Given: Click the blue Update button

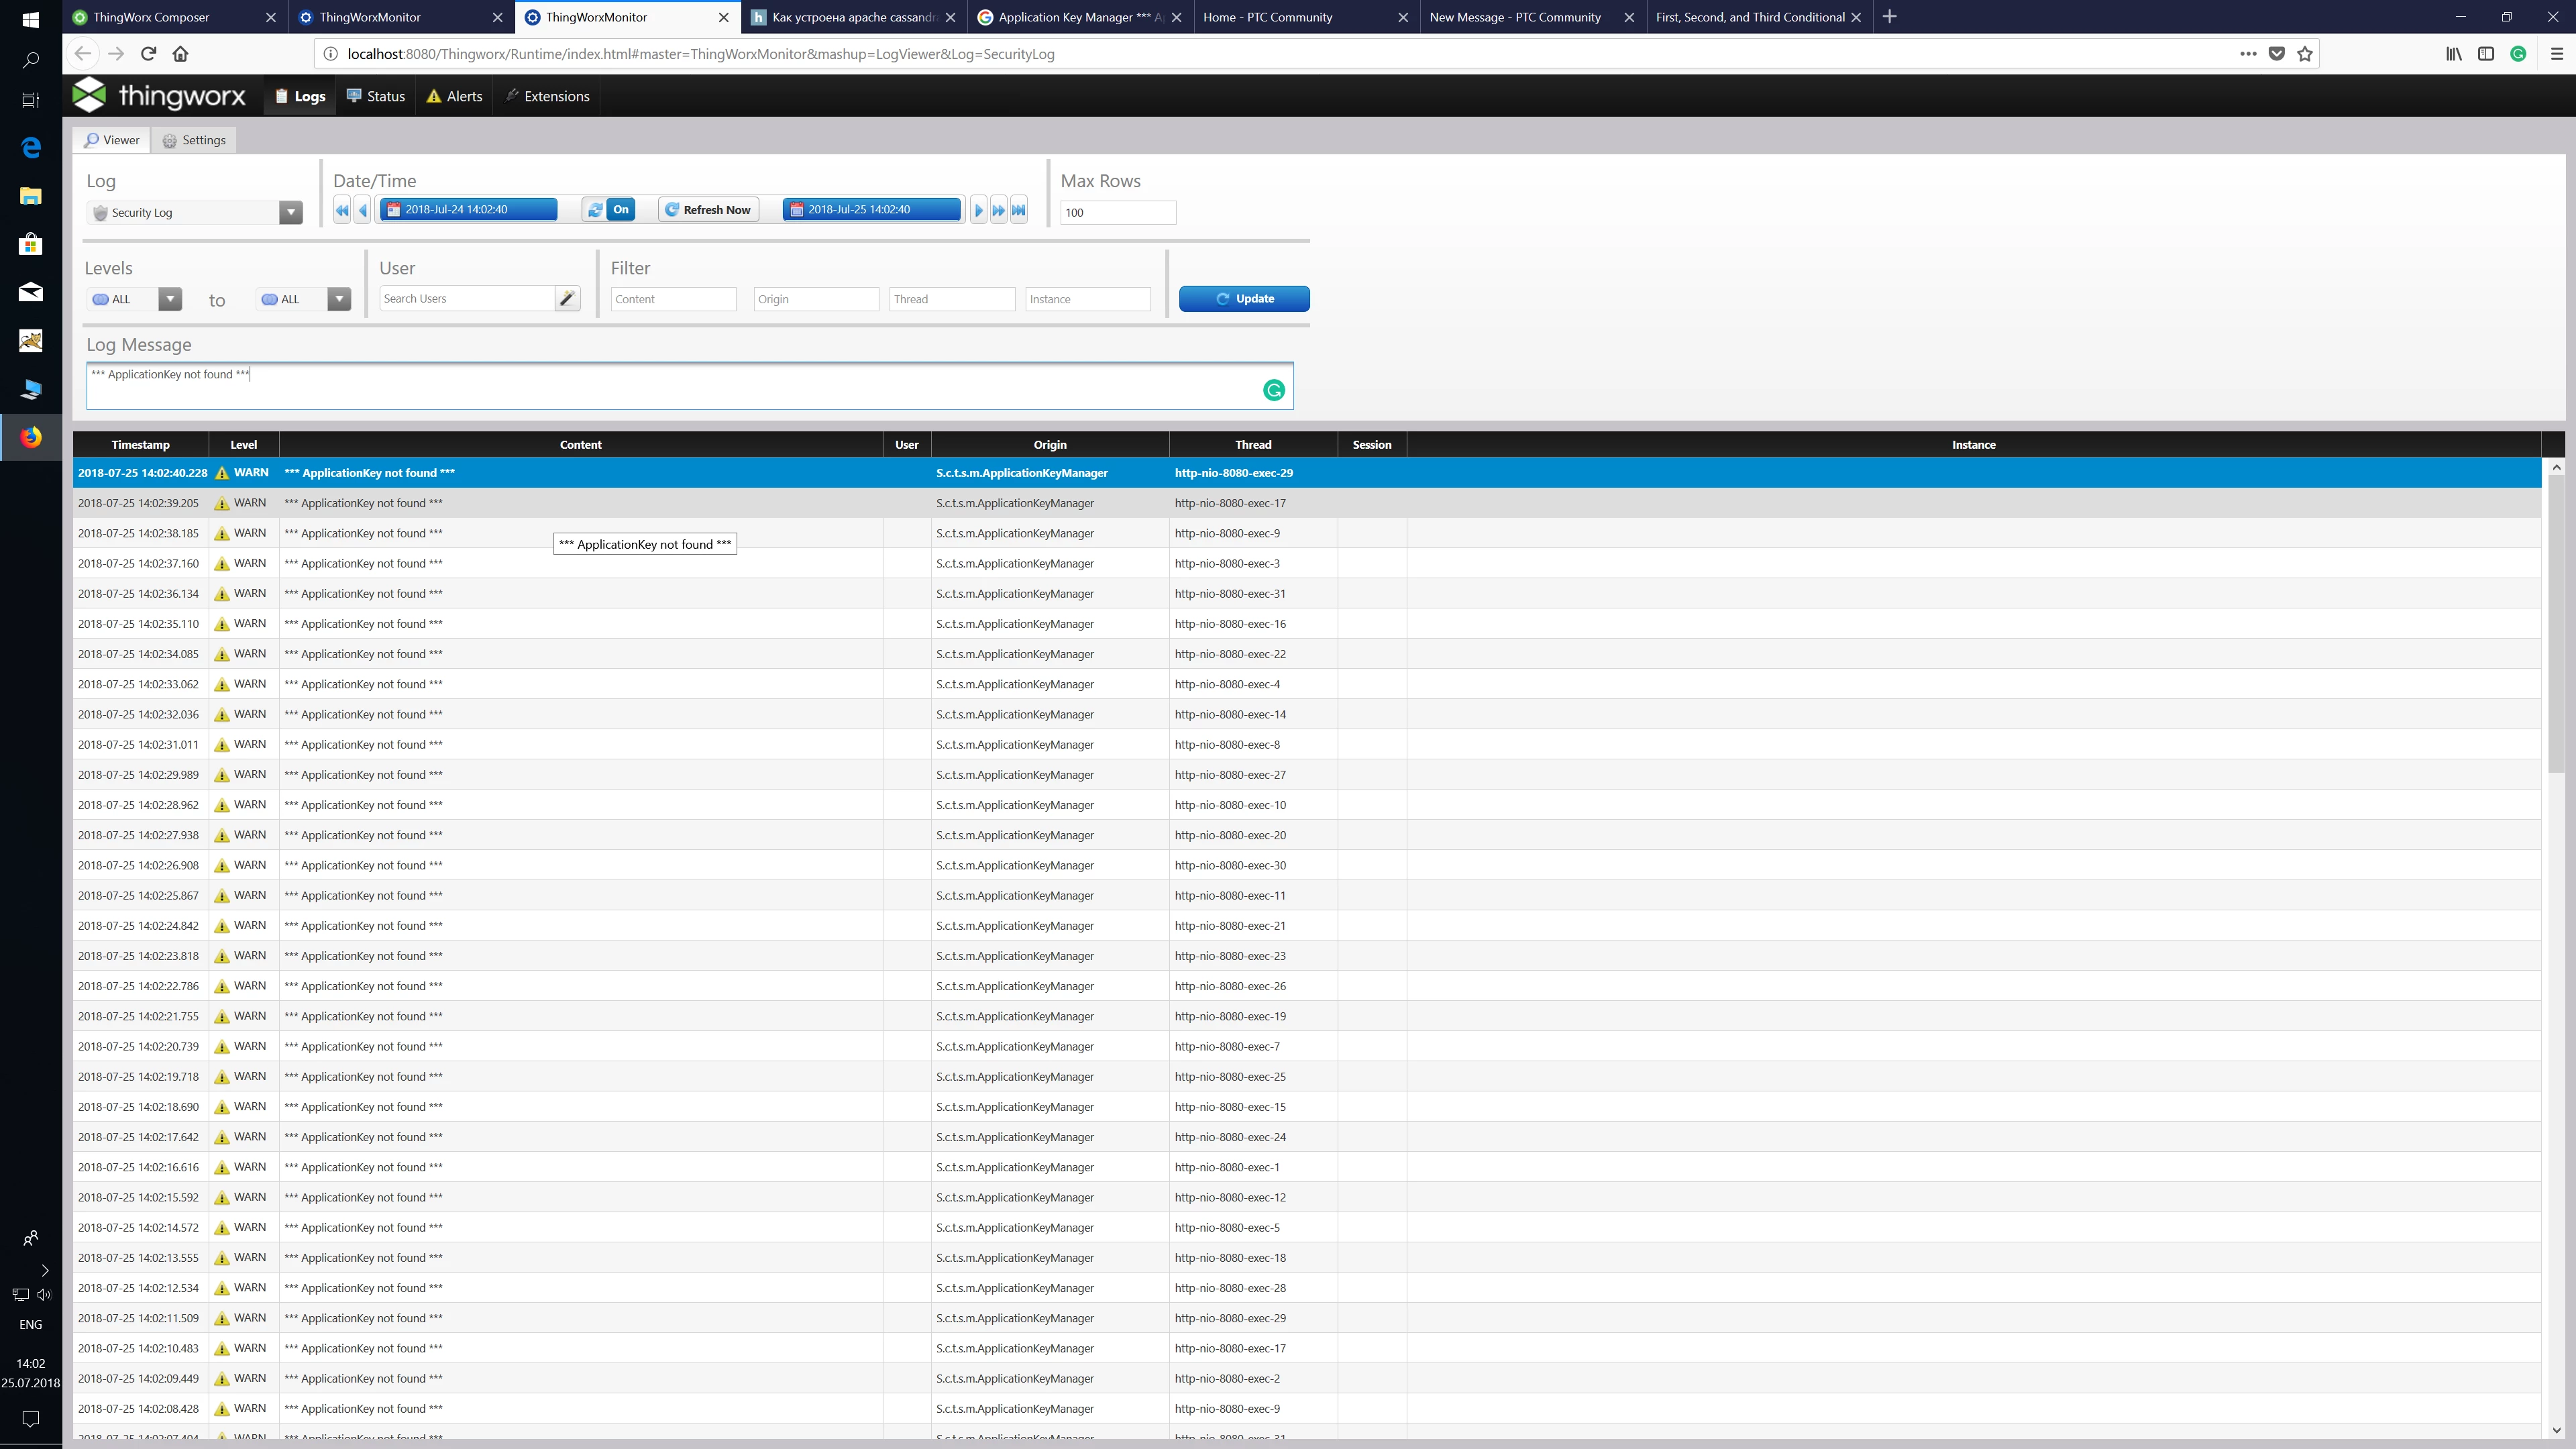Looking at the screenshot, I should tap(1244, 298).
